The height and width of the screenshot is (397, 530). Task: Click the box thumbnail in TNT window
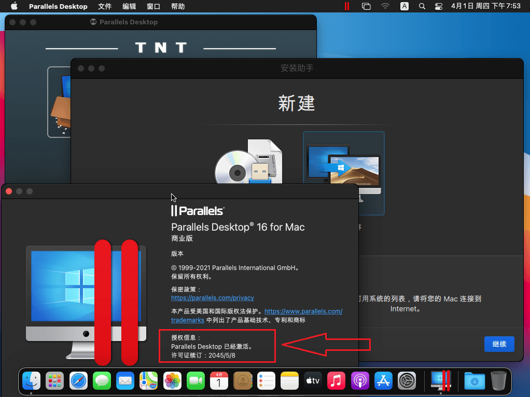60,102
